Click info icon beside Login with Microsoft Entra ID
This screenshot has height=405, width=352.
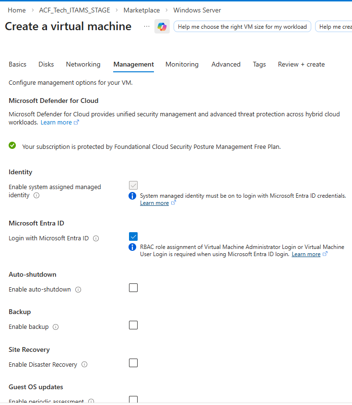(96, 238)
